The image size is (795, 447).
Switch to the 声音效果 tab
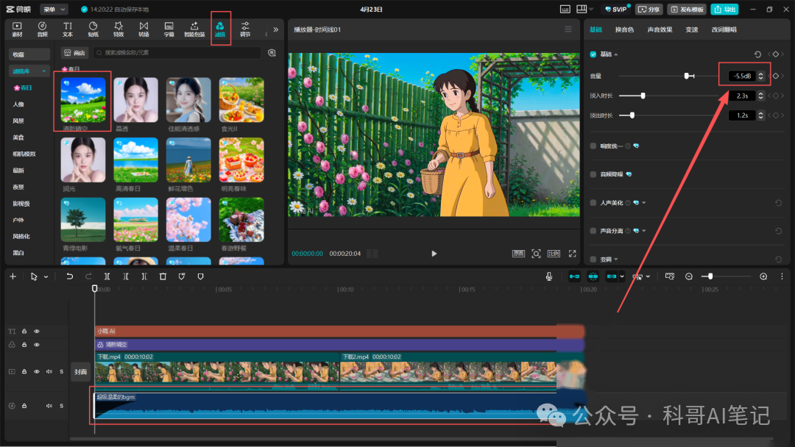pos(660,29)
